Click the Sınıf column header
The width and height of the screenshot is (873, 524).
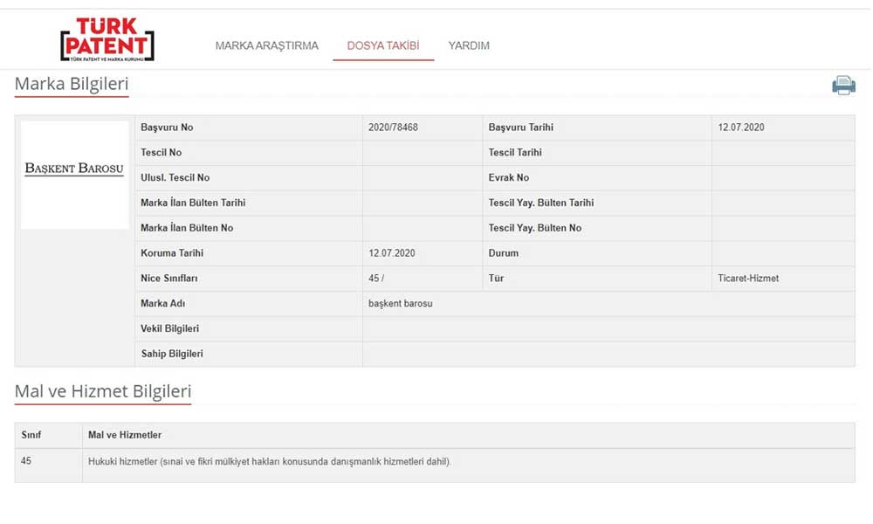[x=31, y=435]
